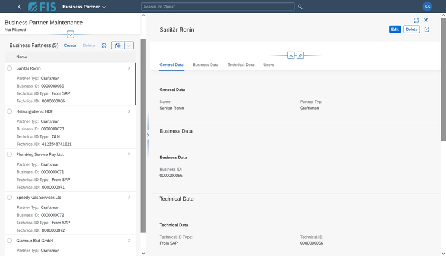Open the Plumbing Service Ray Ltd. row arrow
Screen dimensions: 446x256
129,154
